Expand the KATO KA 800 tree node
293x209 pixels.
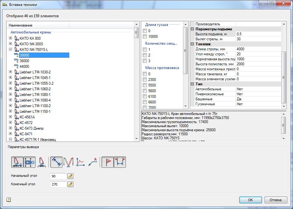coord(11,38)
